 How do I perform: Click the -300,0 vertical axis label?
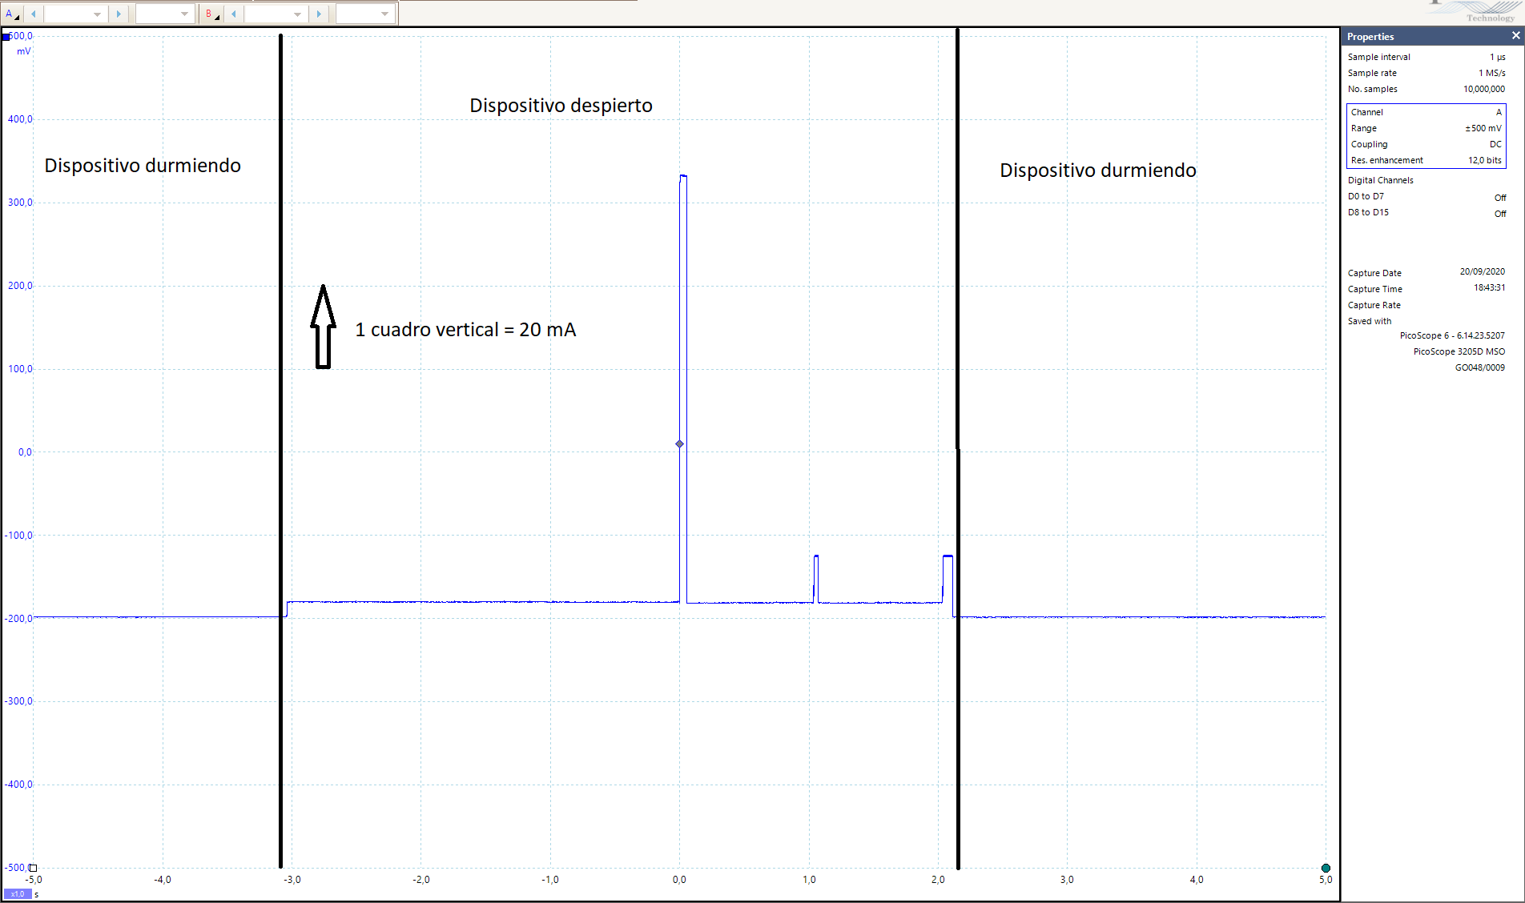pos(18,701)
